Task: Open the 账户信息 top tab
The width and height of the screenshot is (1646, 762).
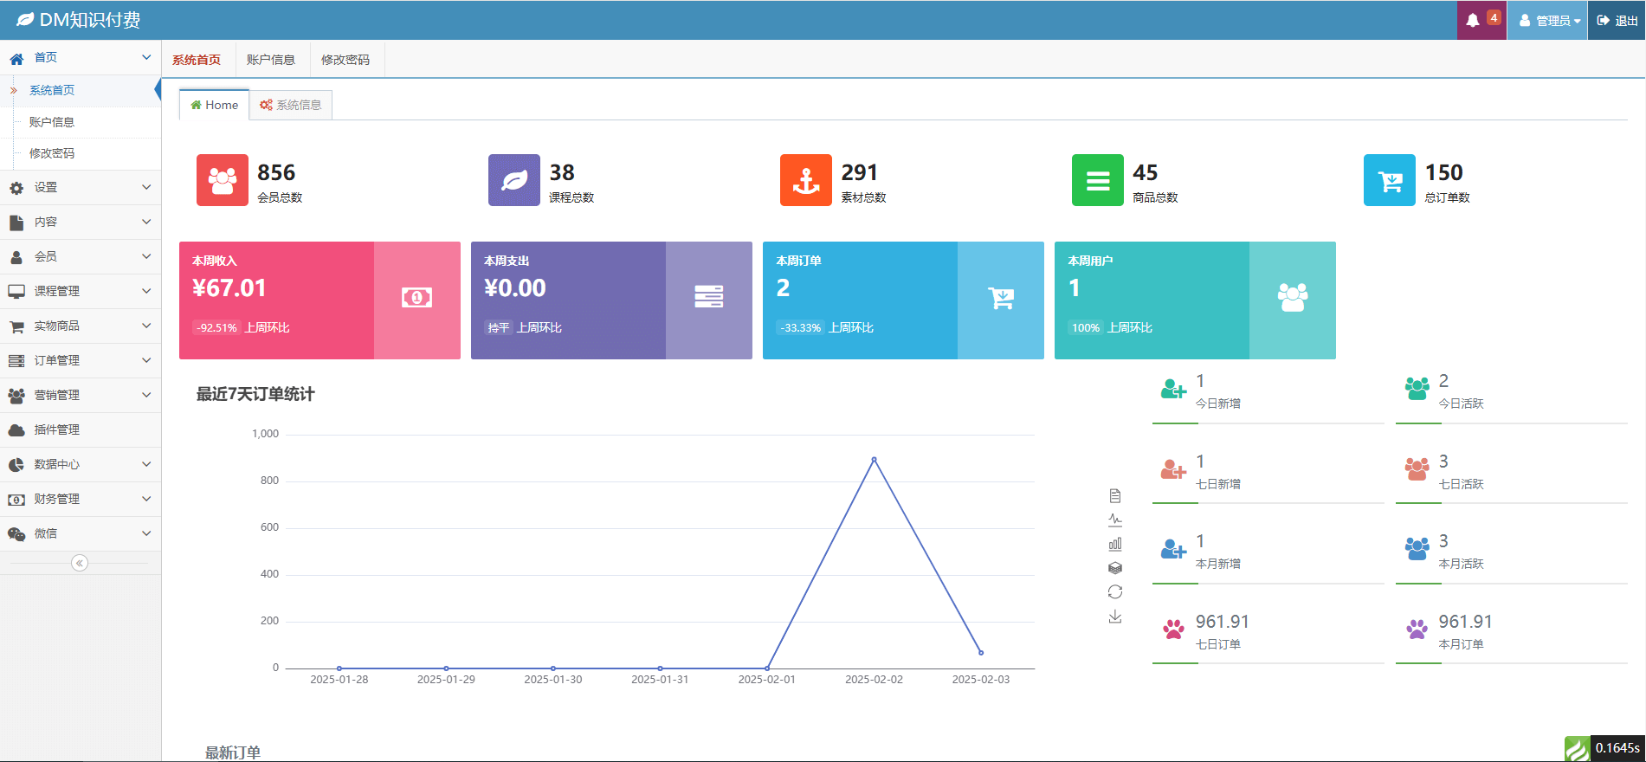Action: pyautogui.click(x=271, y=60)
